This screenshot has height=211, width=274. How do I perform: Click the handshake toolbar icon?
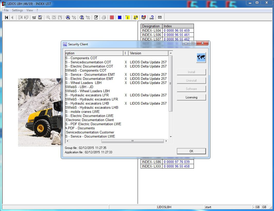(x=144, y=18)
